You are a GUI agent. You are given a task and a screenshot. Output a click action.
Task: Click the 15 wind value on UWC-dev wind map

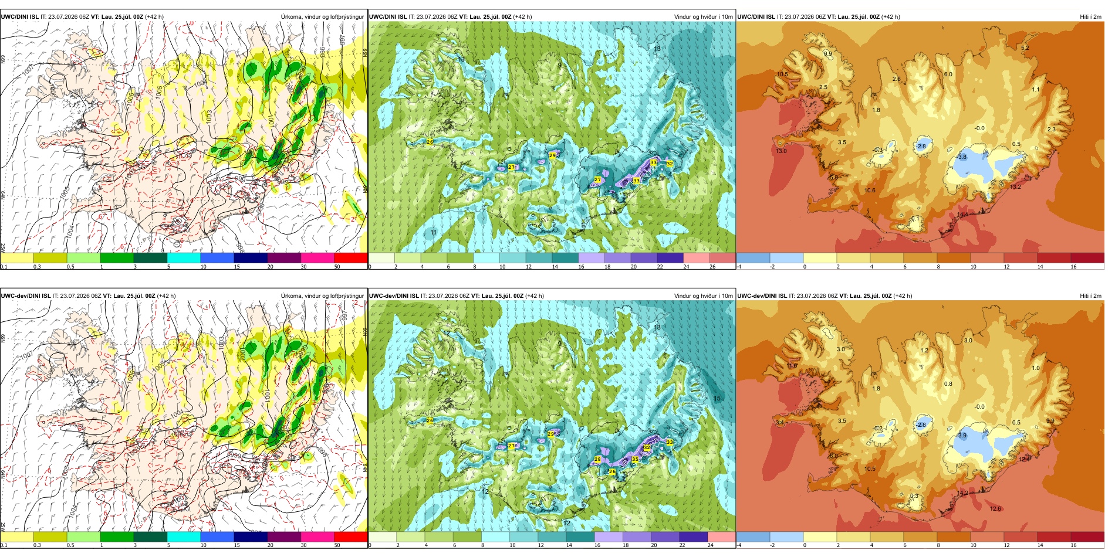(717, 399)
